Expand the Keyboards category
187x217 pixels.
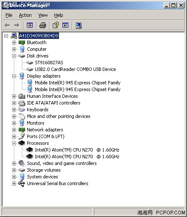coord(14,110)
